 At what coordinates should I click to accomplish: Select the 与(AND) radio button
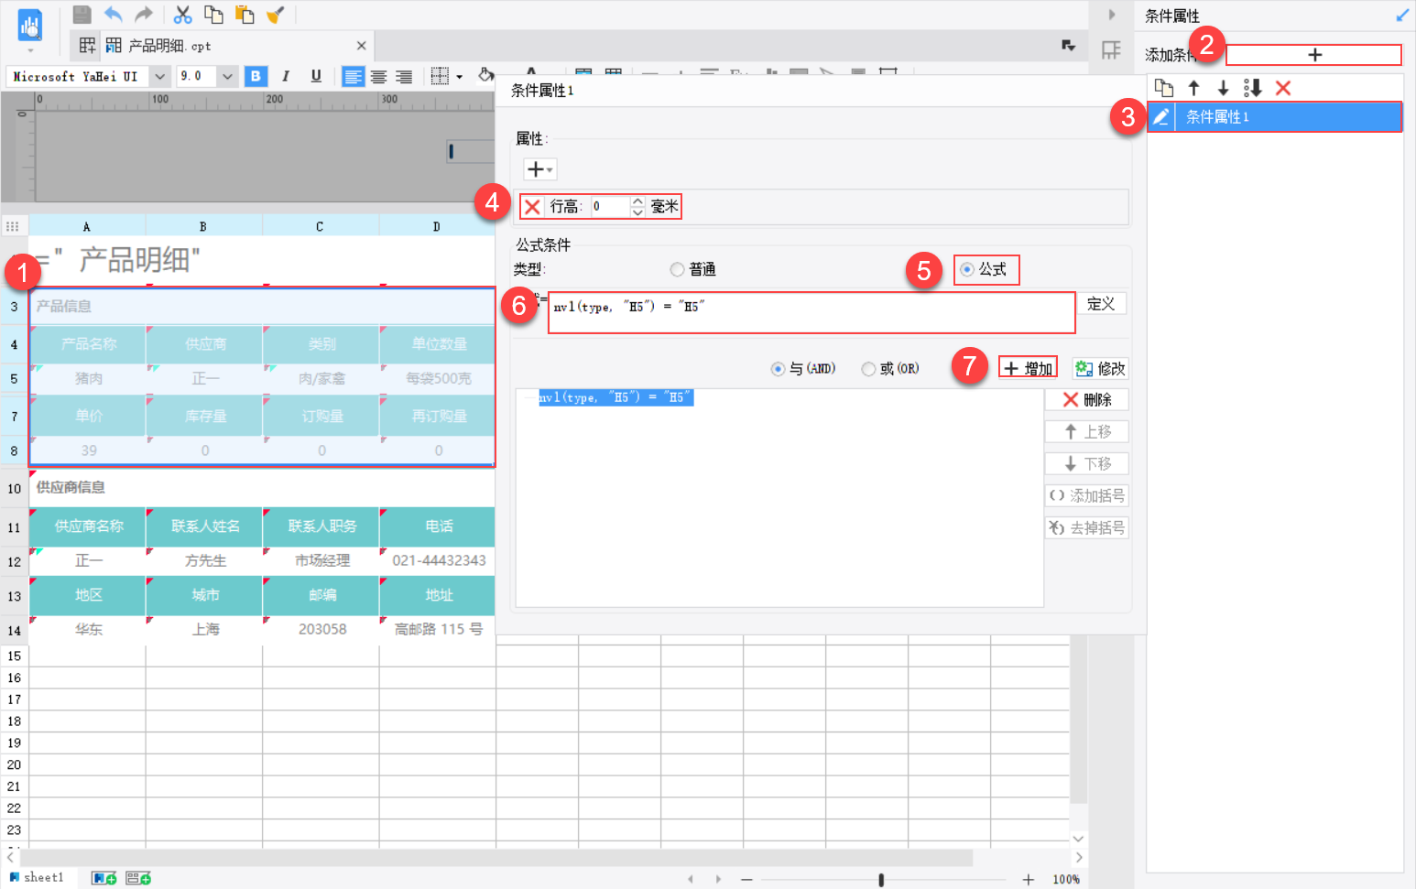pyautogui.click(x=778, y=369)
